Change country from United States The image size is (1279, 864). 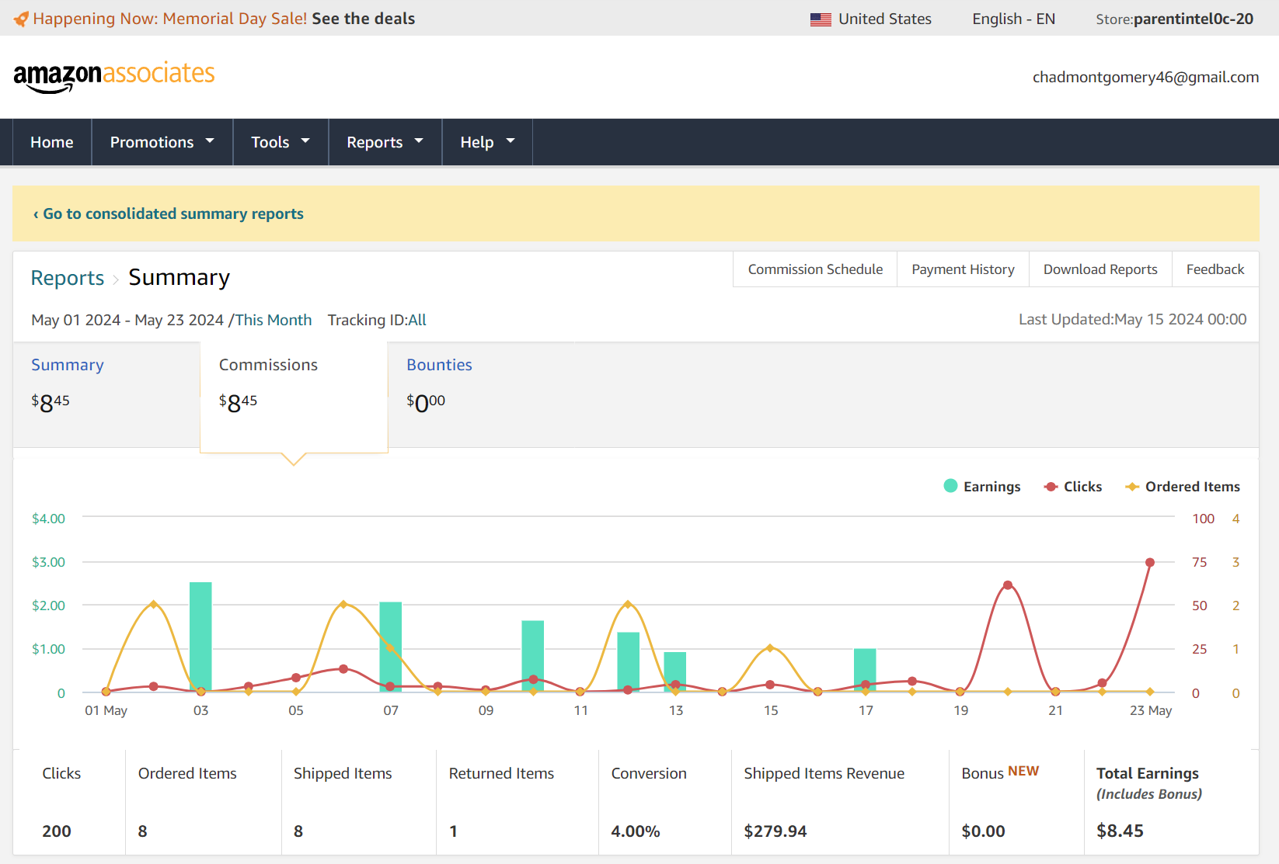pos(871,19)
